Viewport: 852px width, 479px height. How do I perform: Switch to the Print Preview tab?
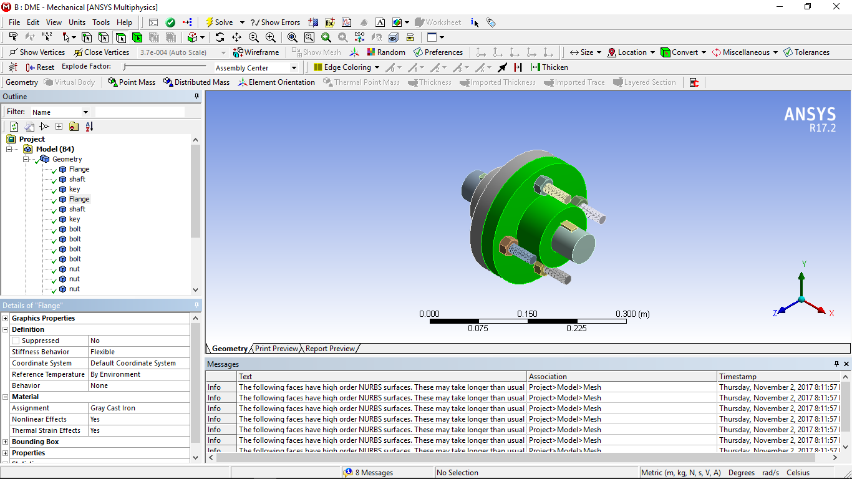[276, 349]
